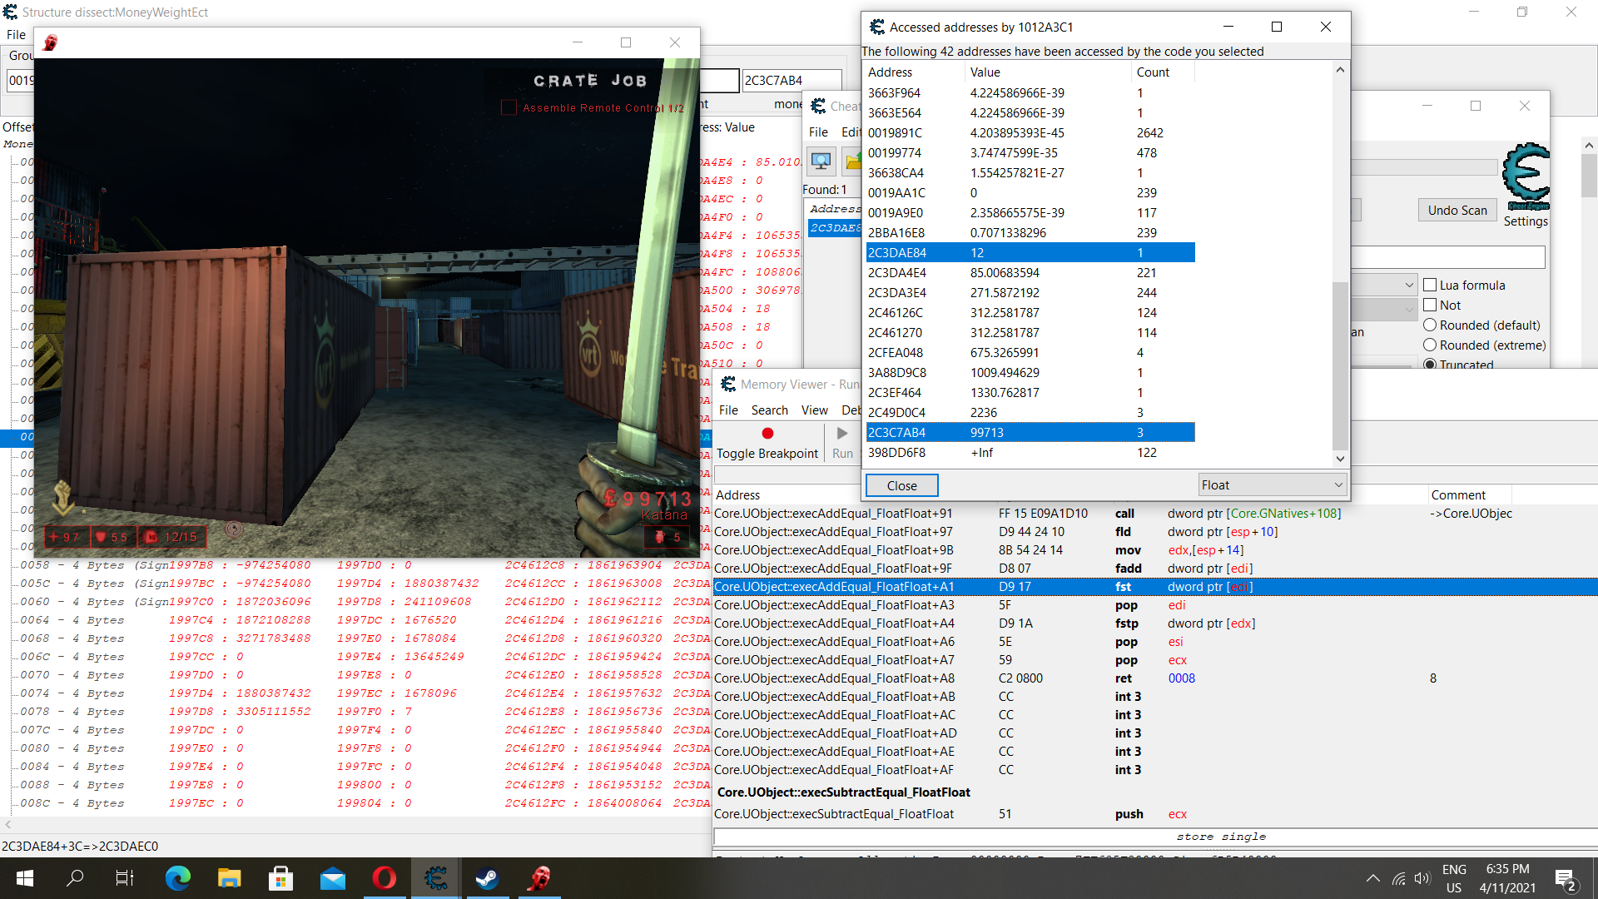Open Microsoft Edge from taskbar
This screenshot has width=1598, height=899.
(x=177, y=878)
